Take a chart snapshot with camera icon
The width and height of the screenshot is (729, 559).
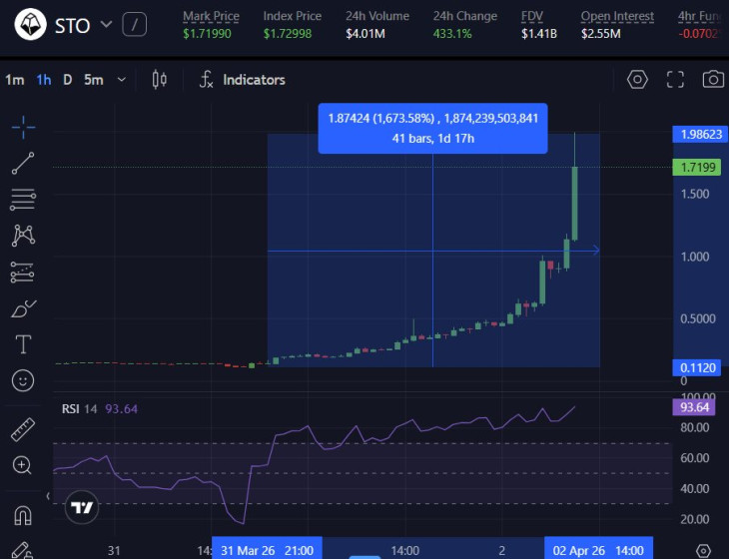coord(713,80)
